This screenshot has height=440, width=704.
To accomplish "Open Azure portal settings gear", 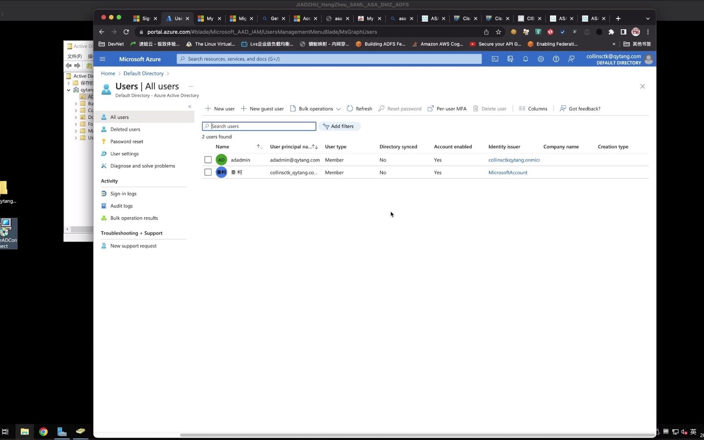I will point(541,59).
